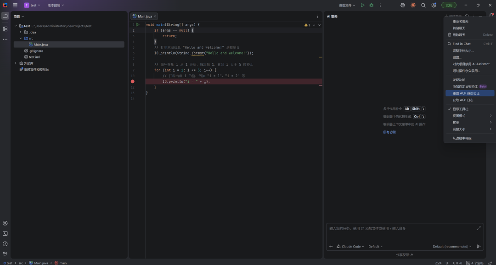496x265 pixels.
Task: Choose 删除聊天 from the context menu
Action: tap(459, 35)
